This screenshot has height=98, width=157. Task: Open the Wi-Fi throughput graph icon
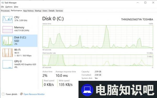click(8, 53)
